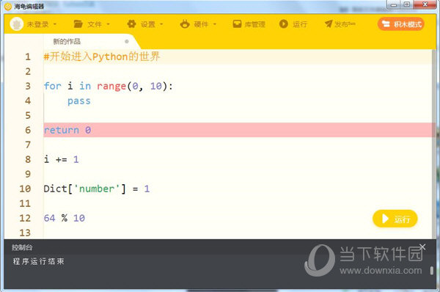Click the 'pass' statement on line 4

[79, 101]
